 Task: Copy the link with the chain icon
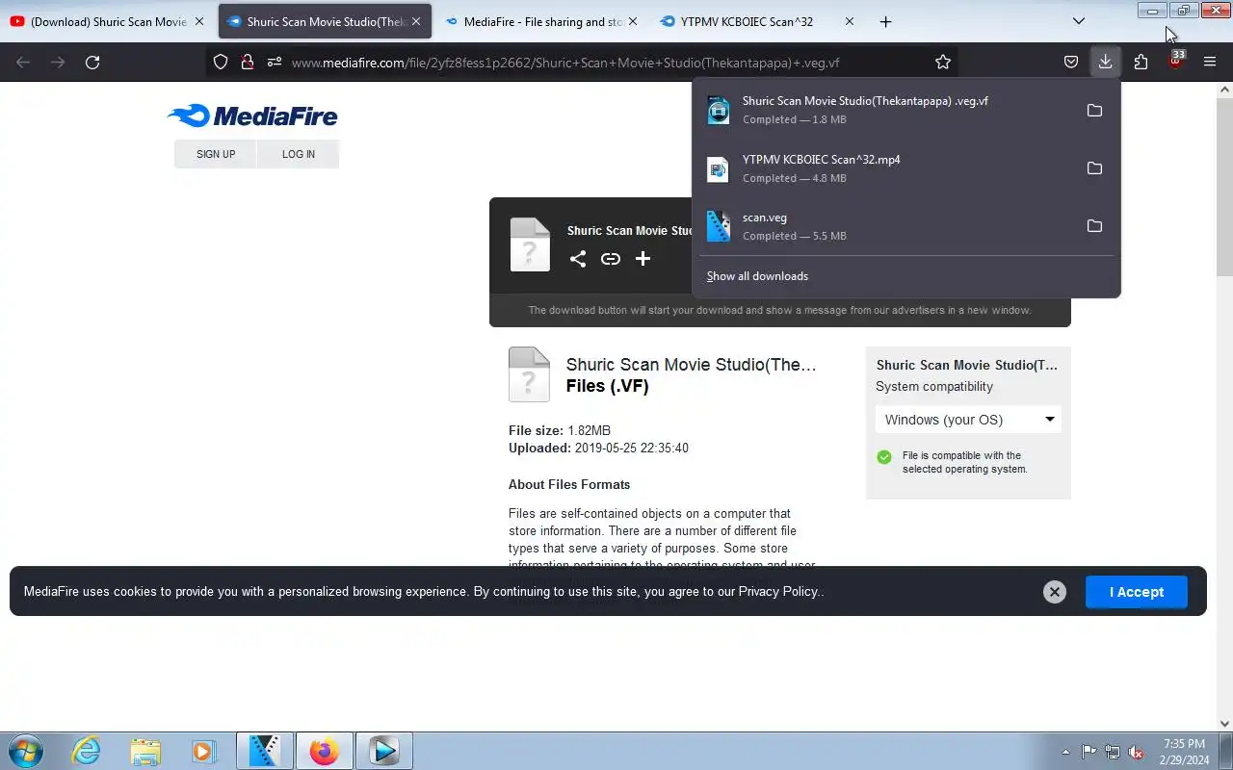611,259
